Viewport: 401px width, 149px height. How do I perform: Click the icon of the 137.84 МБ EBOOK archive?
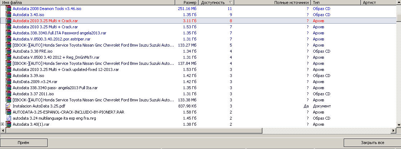click(8, 63)
